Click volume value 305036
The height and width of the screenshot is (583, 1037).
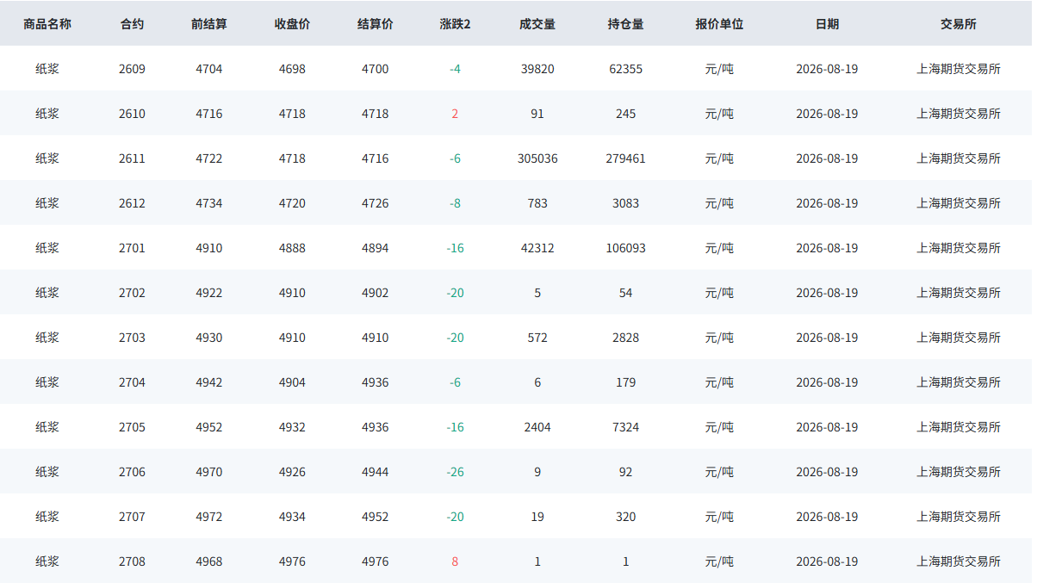click(537, 158)
